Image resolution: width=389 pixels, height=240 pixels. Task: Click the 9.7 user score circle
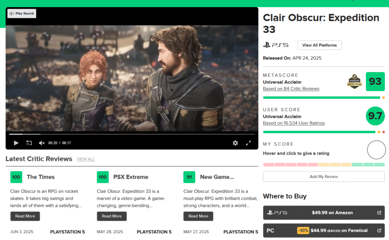[x=375, y=116]
